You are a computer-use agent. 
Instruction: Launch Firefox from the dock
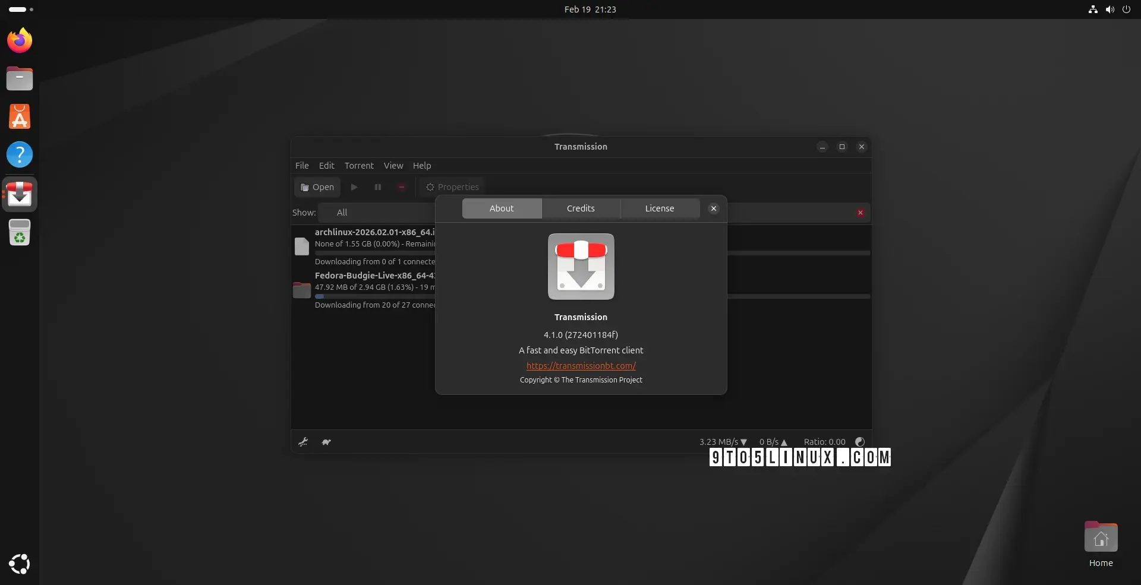pyautogui.click(x=20, y=40)
